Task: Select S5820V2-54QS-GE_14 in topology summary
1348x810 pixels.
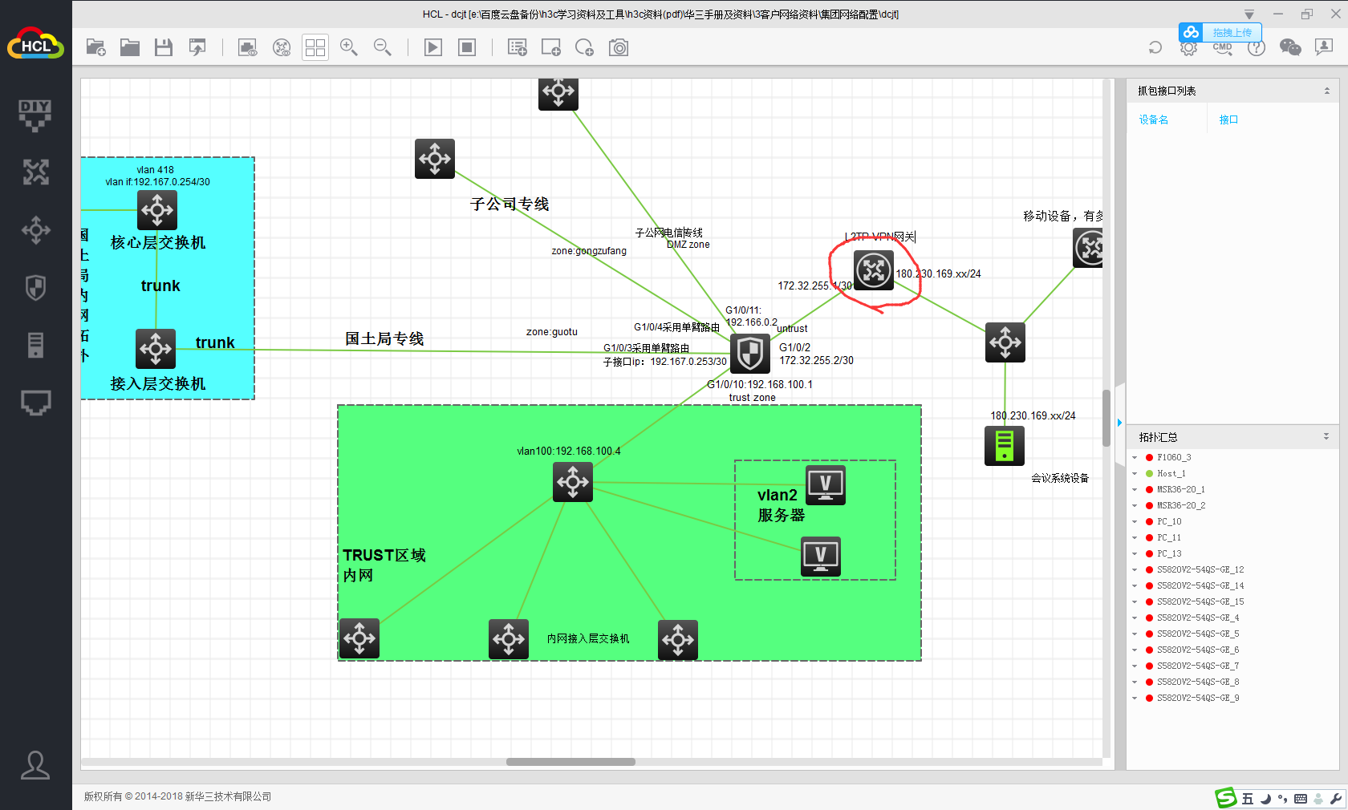Action: coord(1200,586)
